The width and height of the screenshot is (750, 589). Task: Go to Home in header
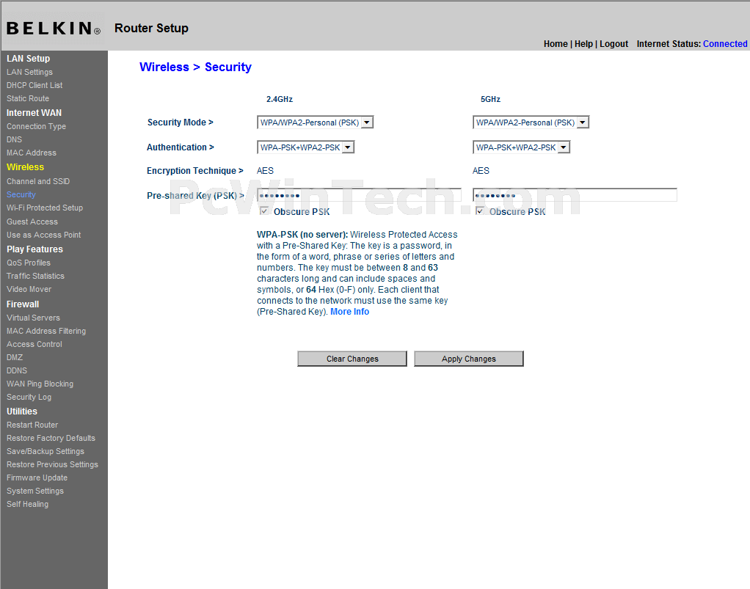[x=556, y=44]
